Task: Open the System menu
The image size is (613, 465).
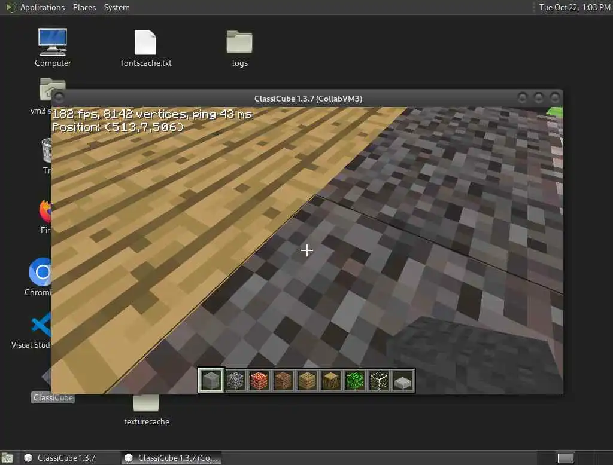Action: click(x=117, y=7)
